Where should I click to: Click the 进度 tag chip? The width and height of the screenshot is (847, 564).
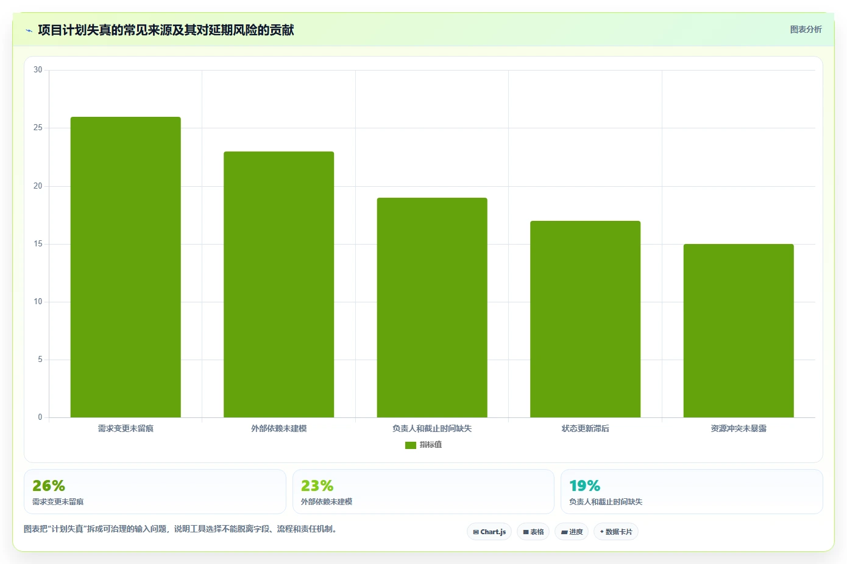coord(572,532)
